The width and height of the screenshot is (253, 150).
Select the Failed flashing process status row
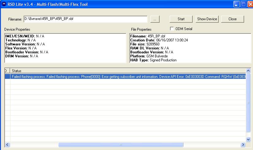tap(125, 77)
